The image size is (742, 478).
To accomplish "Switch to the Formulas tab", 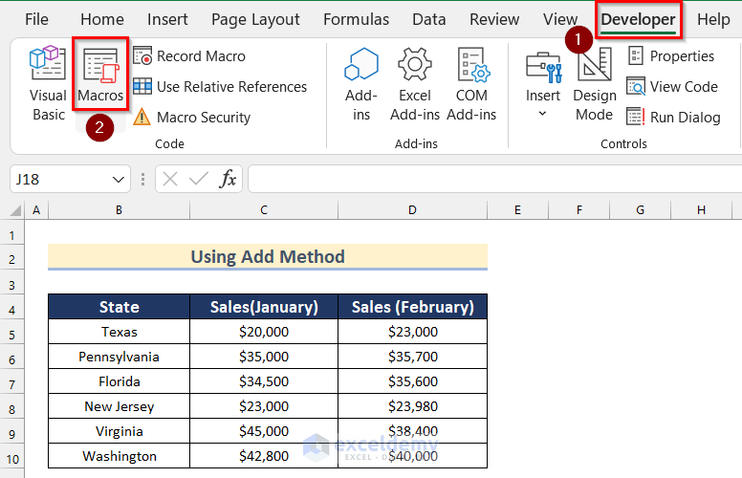I will [356, 19].
